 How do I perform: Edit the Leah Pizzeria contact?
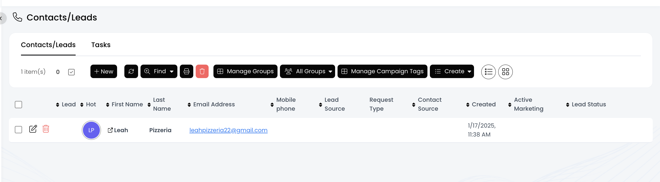(x=33, y=129)
